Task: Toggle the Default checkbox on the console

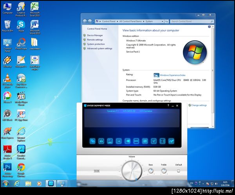Action: tap(178, 171)
